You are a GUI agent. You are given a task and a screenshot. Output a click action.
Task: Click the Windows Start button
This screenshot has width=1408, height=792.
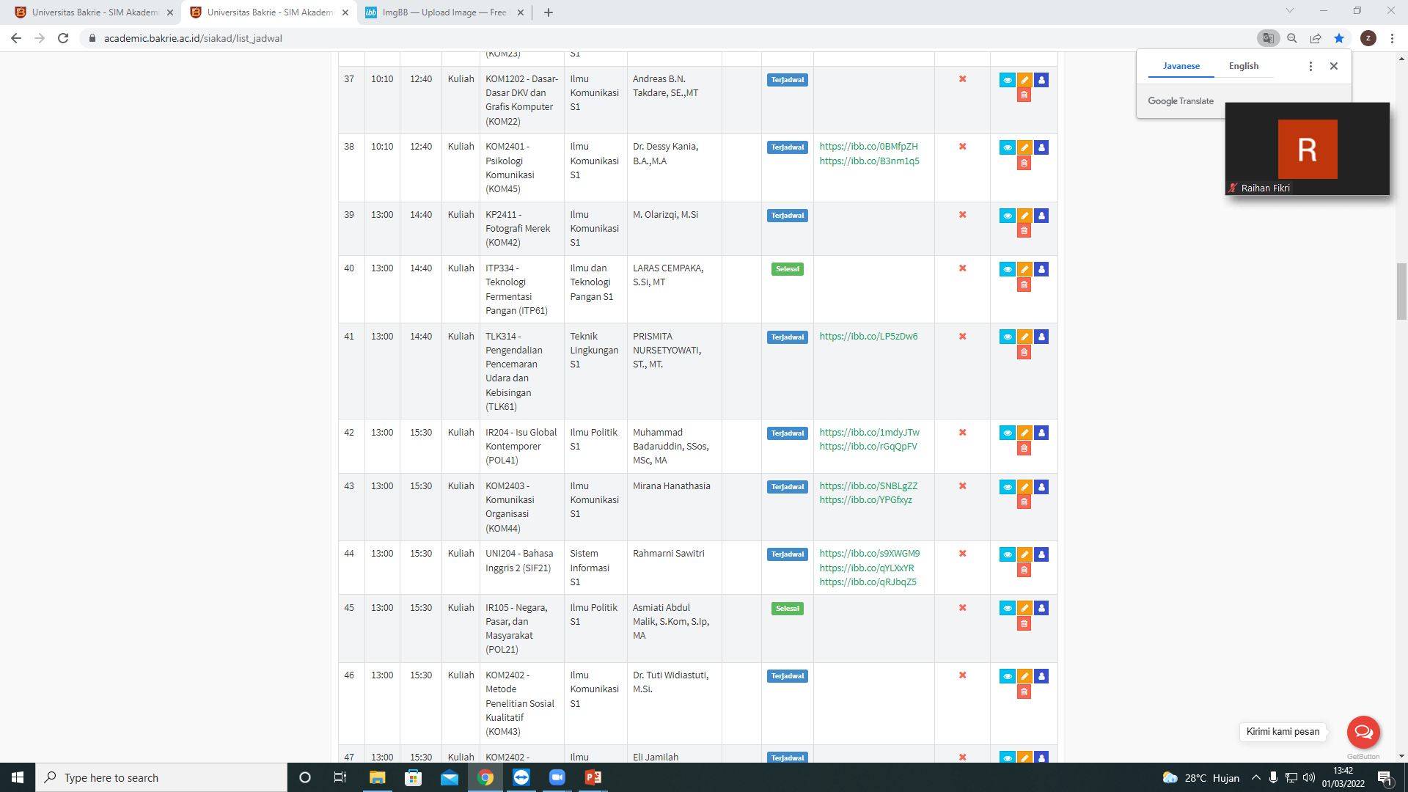point(18,777)
